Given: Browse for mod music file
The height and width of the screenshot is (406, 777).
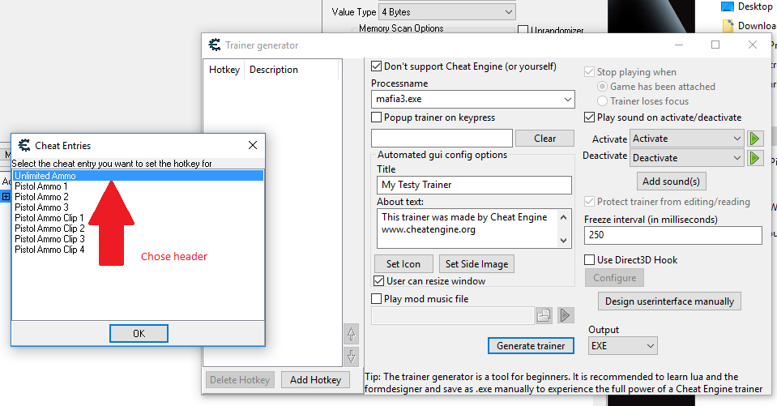Looking at the screenshot, I should click(544, 315).
